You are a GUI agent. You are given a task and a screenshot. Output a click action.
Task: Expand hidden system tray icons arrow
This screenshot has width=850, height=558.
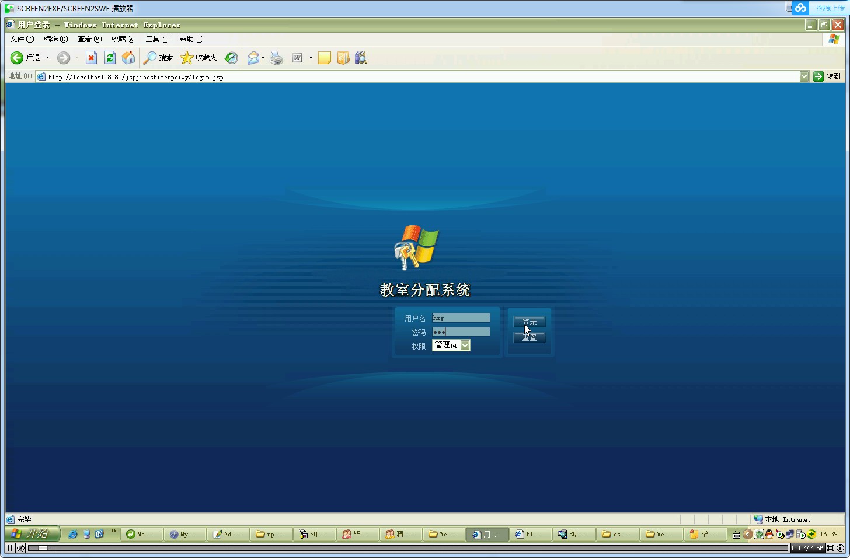pos(747,534)
